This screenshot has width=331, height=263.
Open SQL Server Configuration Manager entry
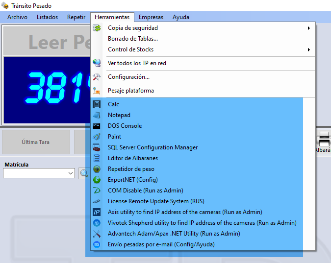click(x=203, y=147)
